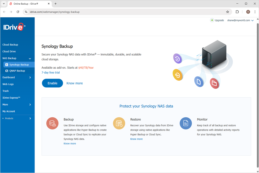Click the orange Restore feature icon
This screenshot has height=173, width=259.
119,123
